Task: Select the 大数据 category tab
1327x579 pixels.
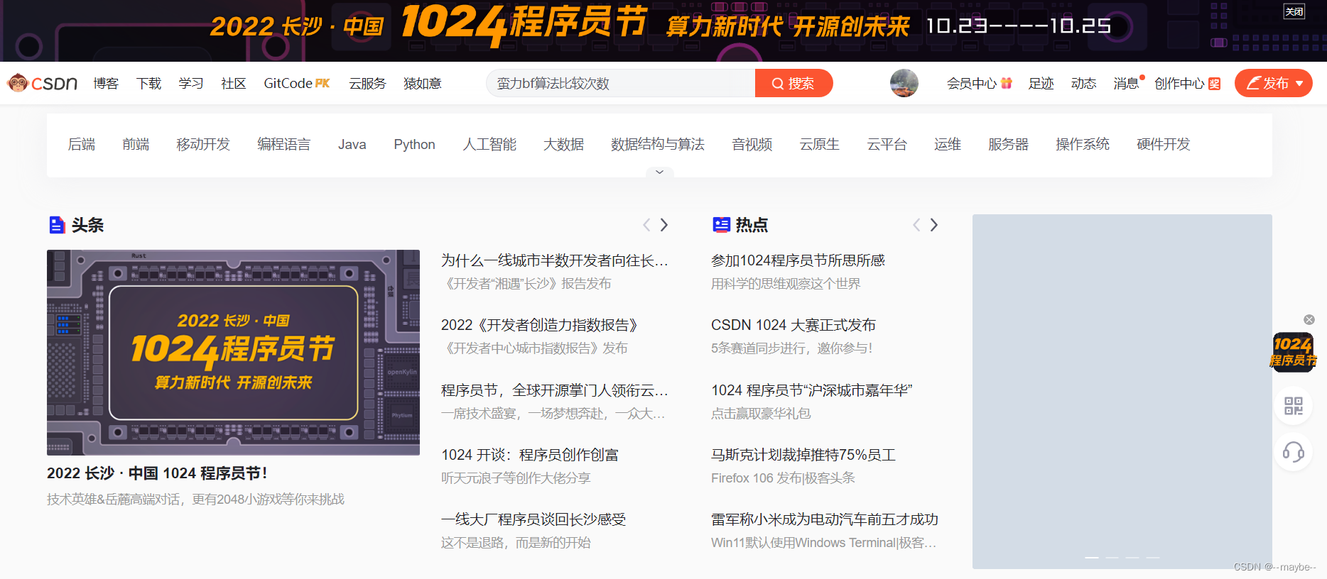Action: coord(563,144)
